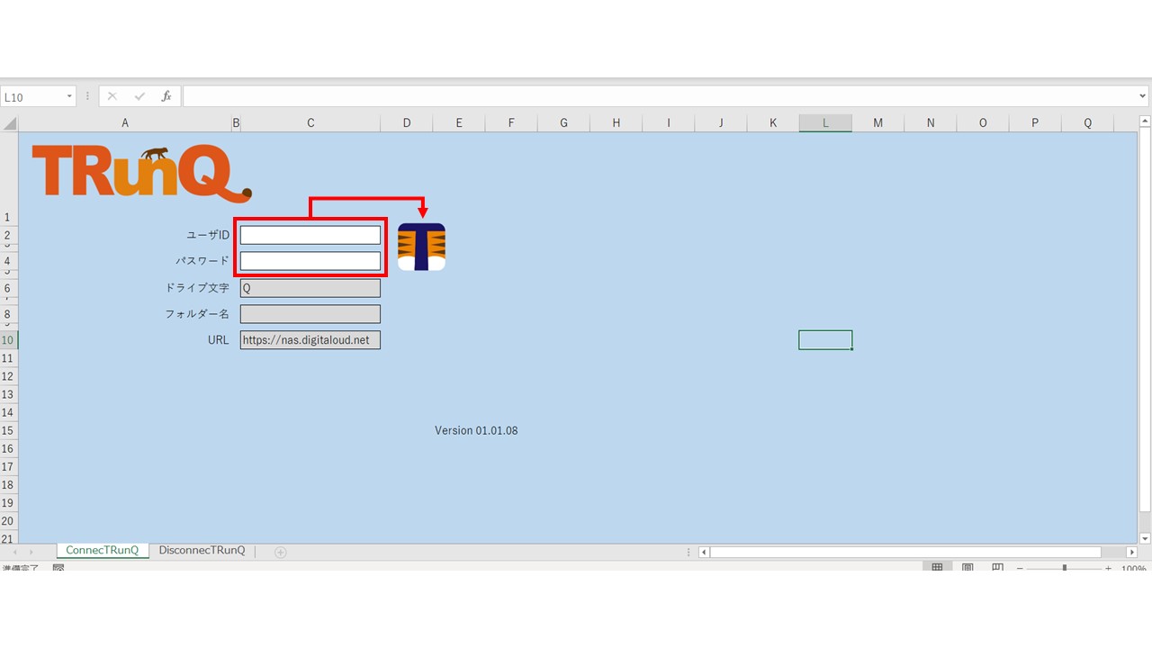Viewport: 1152px width, 648px height.
Task: Click the confirm checkmark in formula bar
Action: (139, 96)
